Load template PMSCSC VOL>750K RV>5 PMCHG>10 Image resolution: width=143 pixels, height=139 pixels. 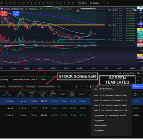[111, 111]
